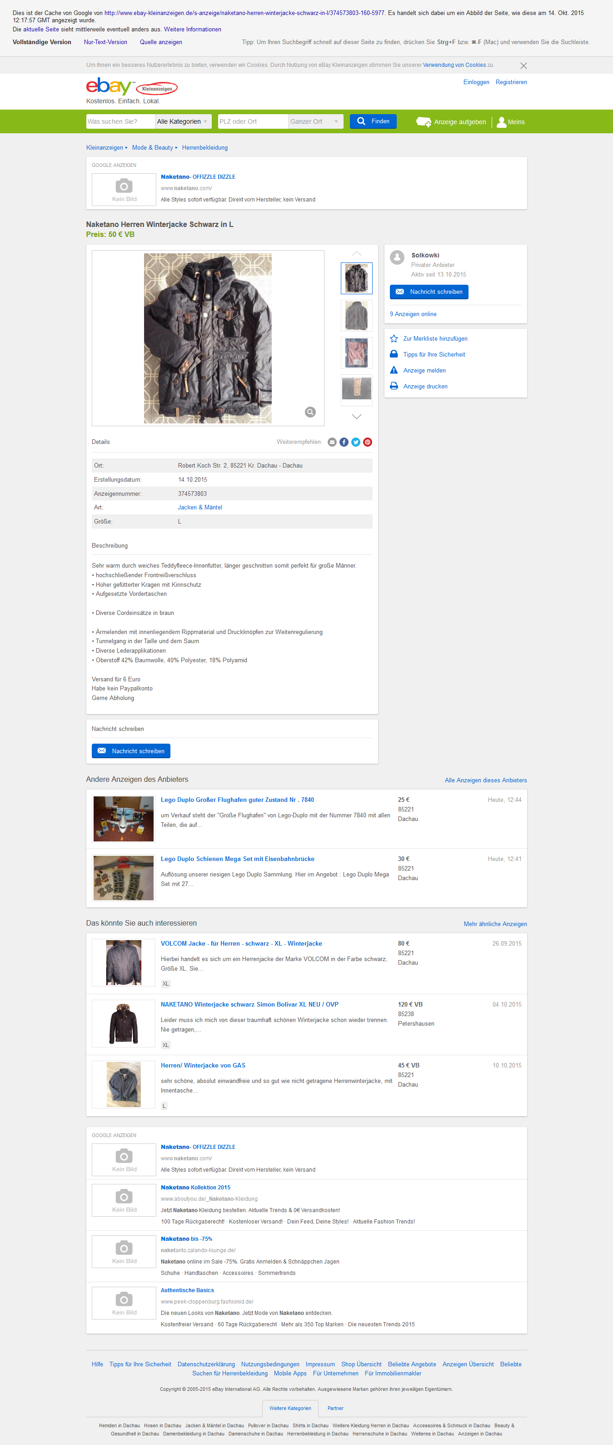
Task: Open Mehr ähnliche Anzeigen link
Action: coord(495,924)
